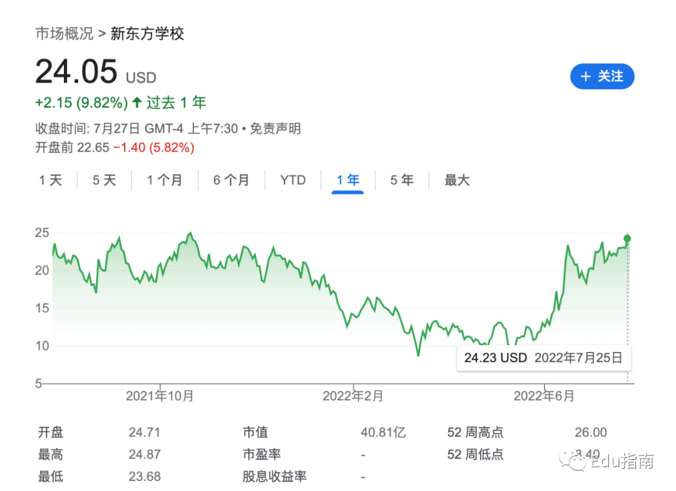This screenshot has height=491, width=676.
Task: Click the 收盘时间 timestamp line
Action: (136, 128)
